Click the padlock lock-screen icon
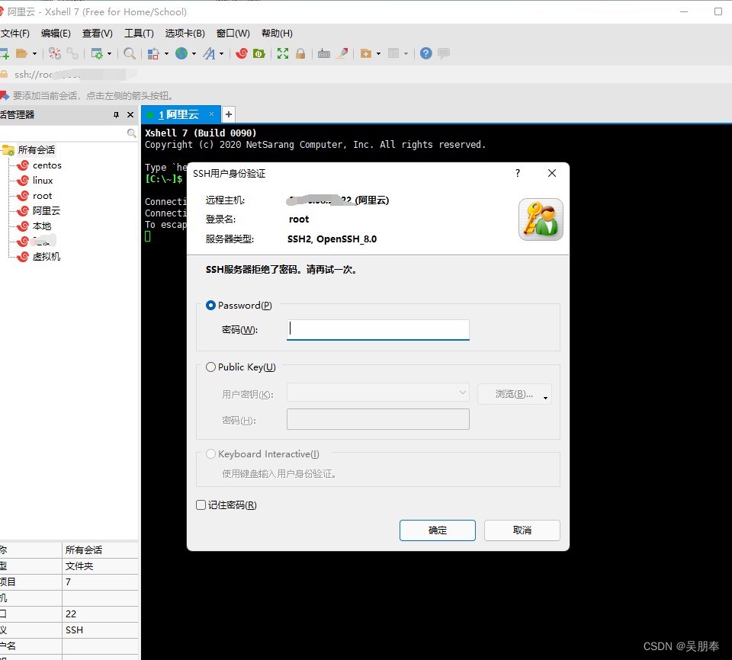 300,53
